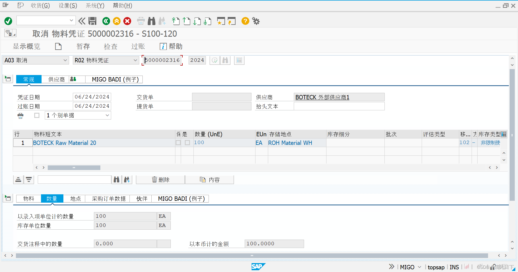Click 过账 post button
The height and width of the screenshot is (272, 518).
click(x=138, y=46)
